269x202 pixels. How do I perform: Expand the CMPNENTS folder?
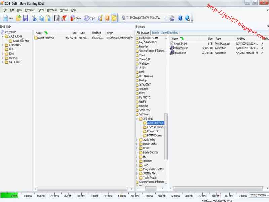[x=3, y=45]
